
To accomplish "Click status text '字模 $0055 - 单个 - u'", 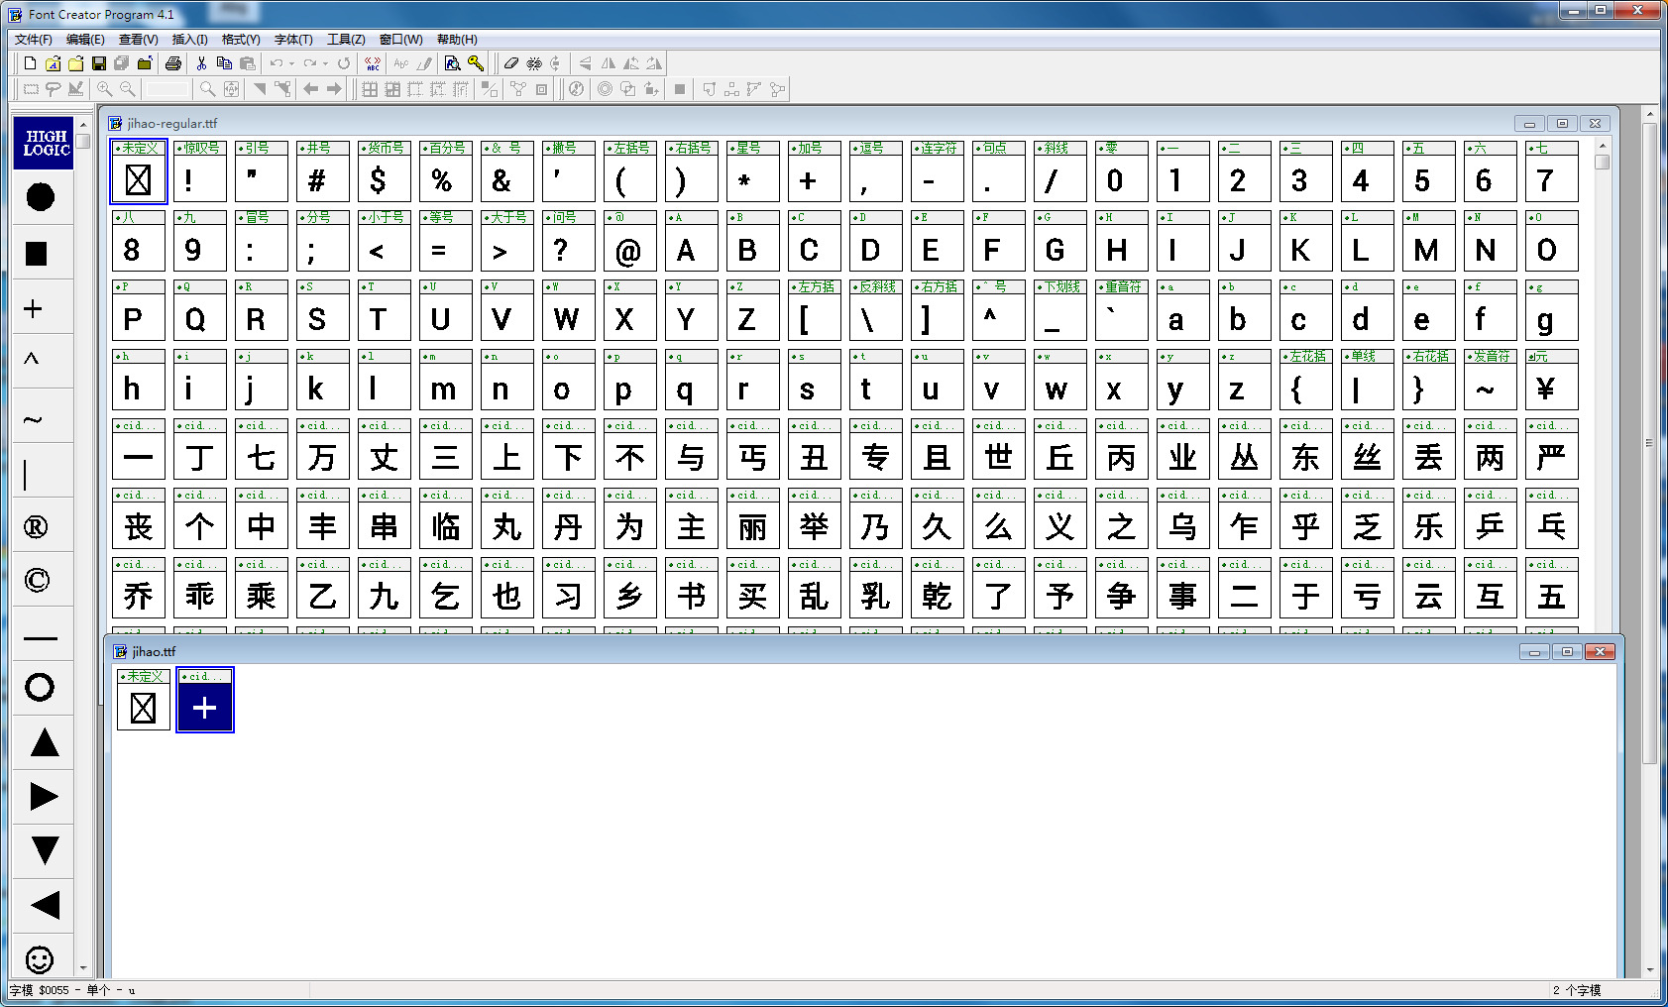I will click(72, 990).
